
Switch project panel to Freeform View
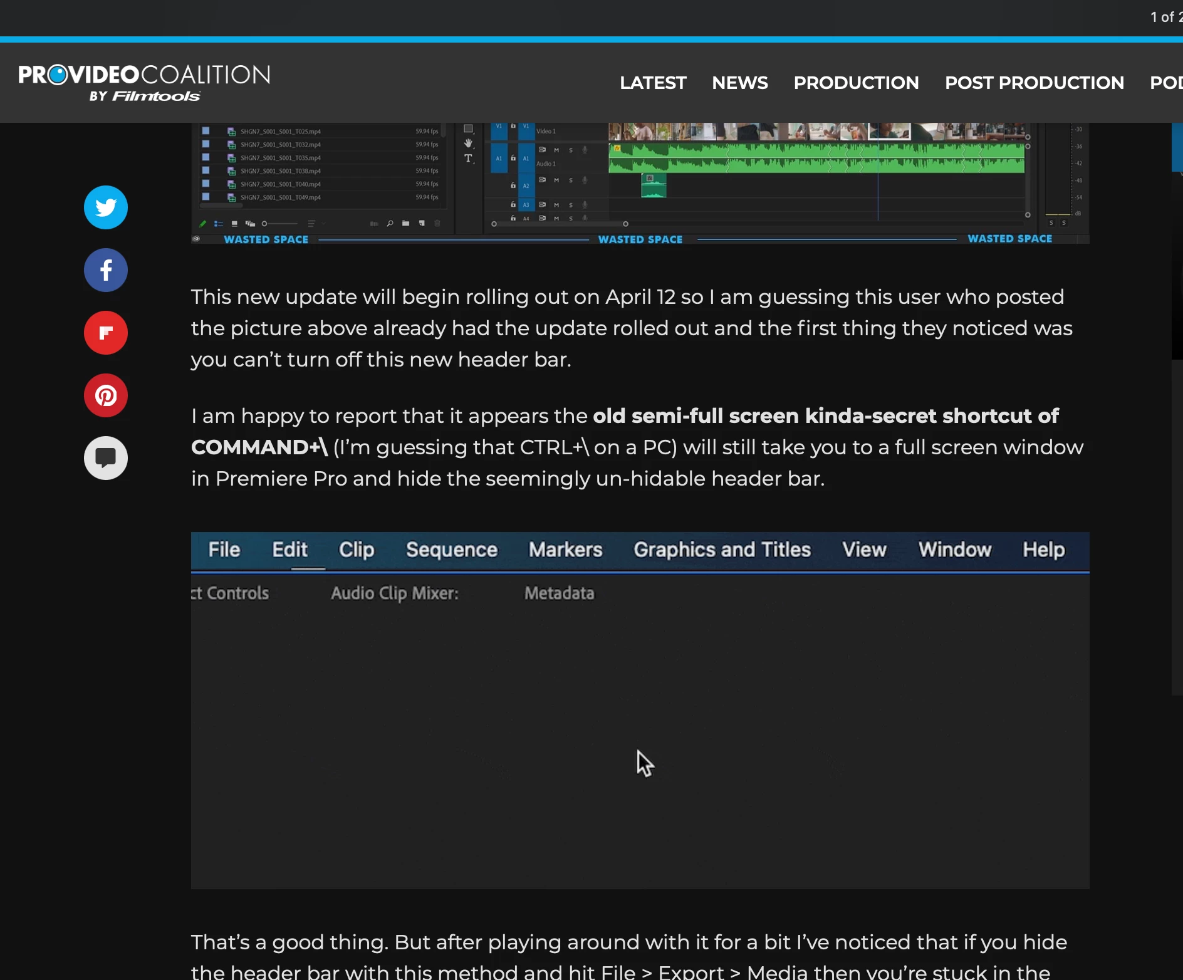click(x=250, y=224)
